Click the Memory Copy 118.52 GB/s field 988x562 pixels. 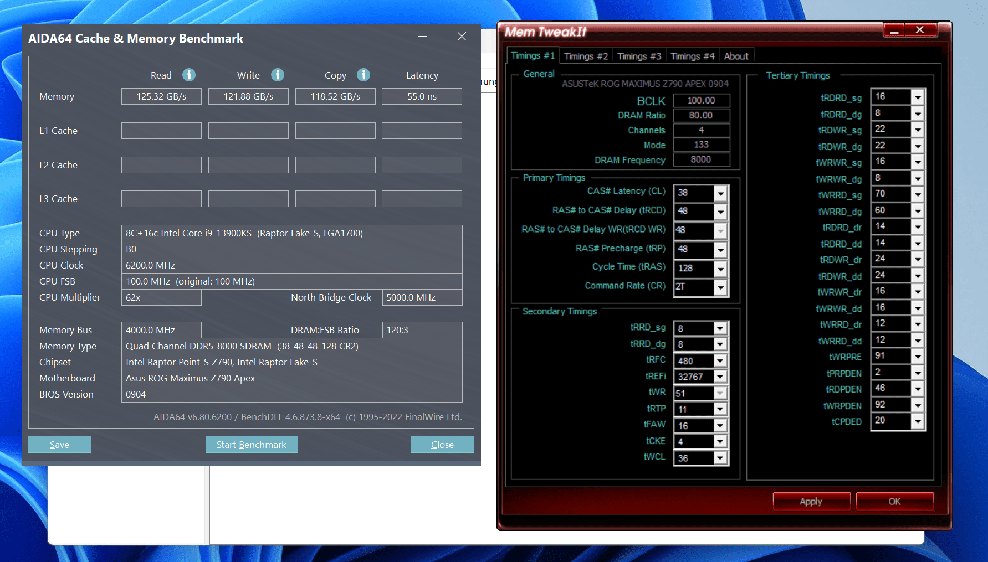(x=335, y=96)
